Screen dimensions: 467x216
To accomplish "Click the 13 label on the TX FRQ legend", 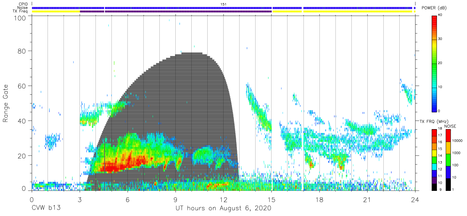I will (440, 162).
